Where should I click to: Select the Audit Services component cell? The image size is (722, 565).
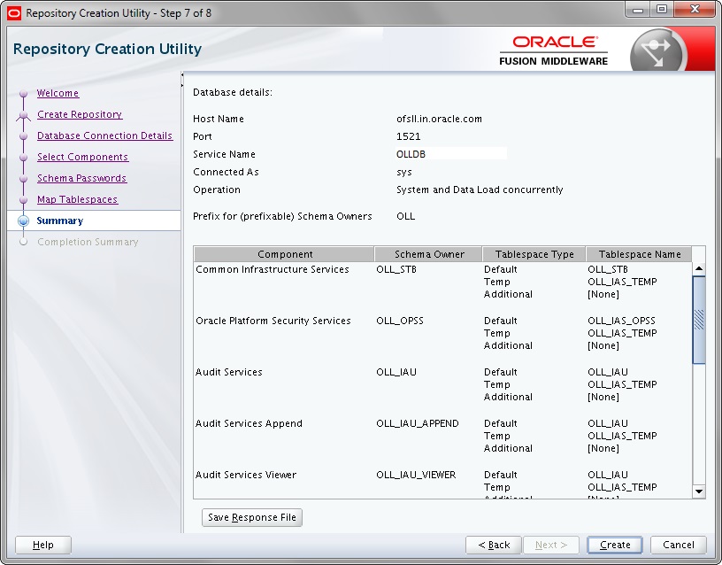[229, 372]
